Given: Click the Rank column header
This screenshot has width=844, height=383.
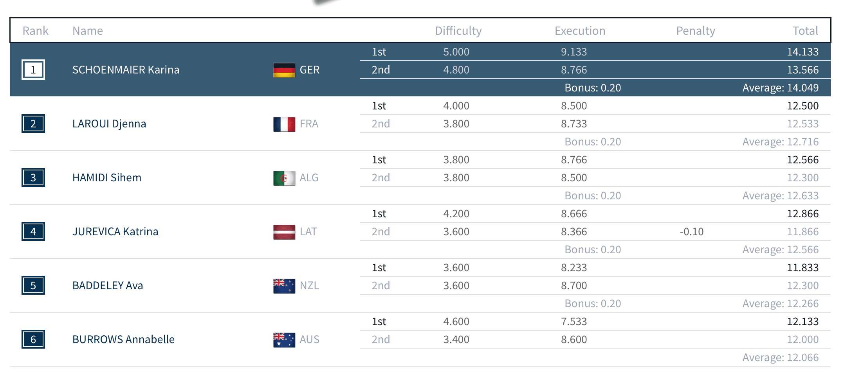Looking at the screenshot, I should [x=36, y=31].
